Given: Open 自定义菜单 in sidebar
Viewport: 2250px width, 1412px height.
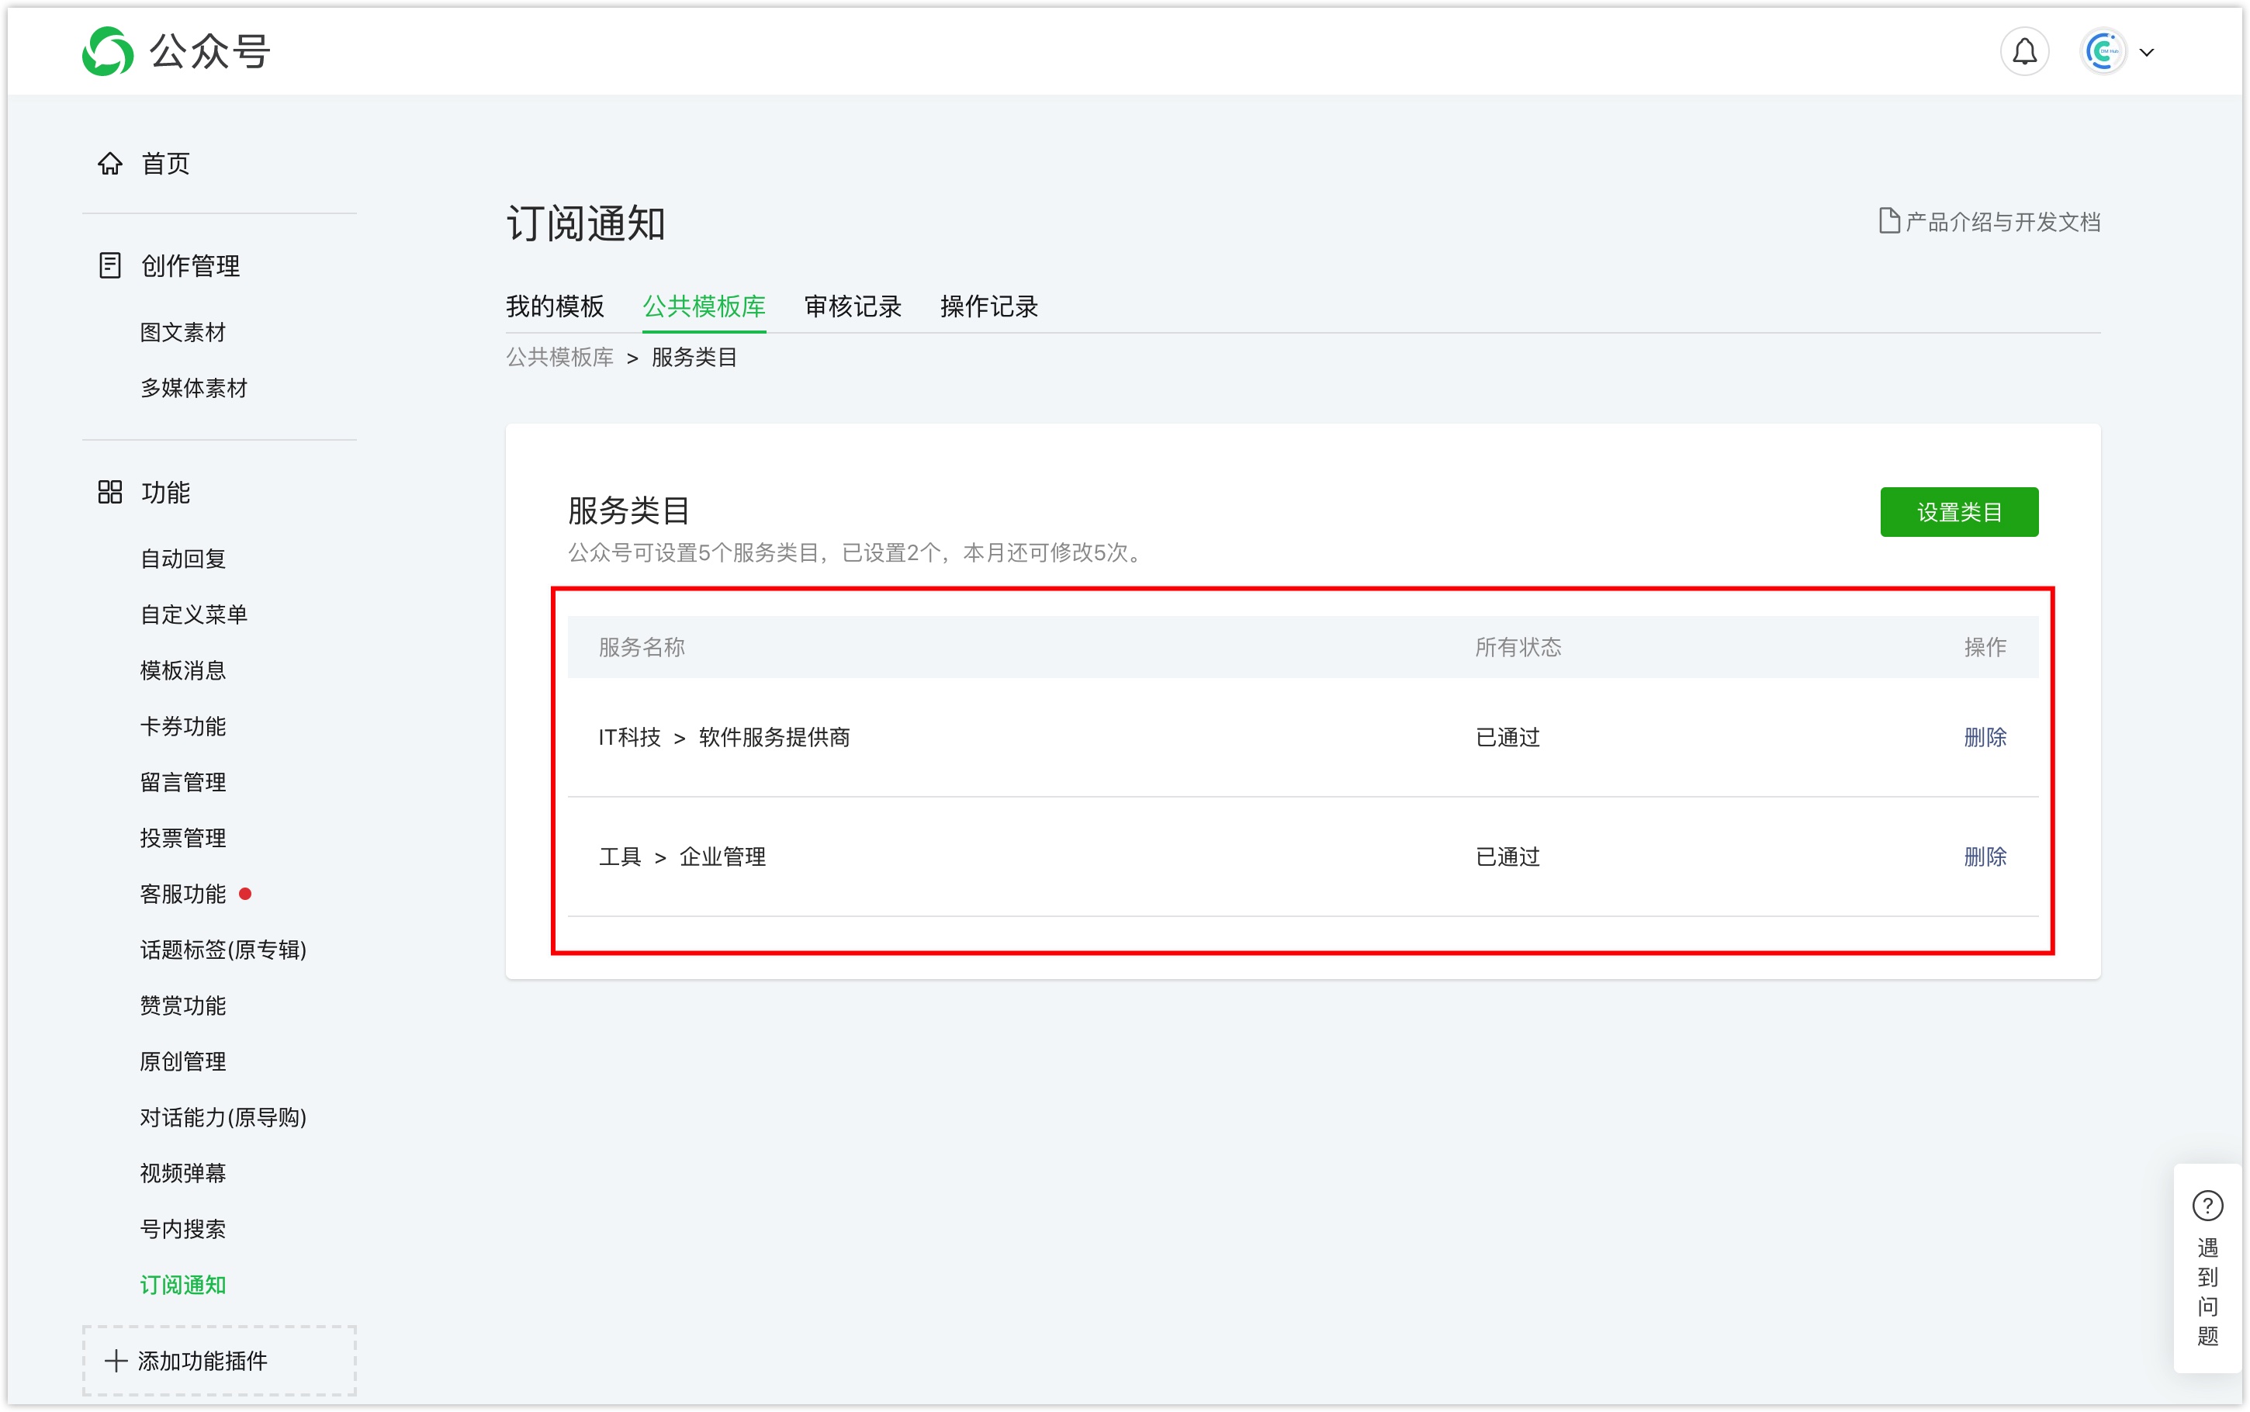Looking at the screenshot, I should 194,614.
